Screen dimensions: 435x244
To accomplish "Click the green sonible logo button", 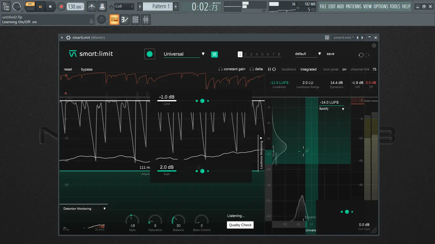I will click(x=215, y=54).
